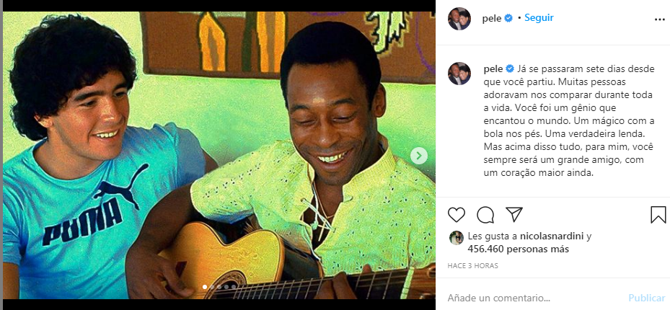The width and height of the screenshot is (670, 310).
Task: View the 456.460 personas más likes list
Action: 519,249
